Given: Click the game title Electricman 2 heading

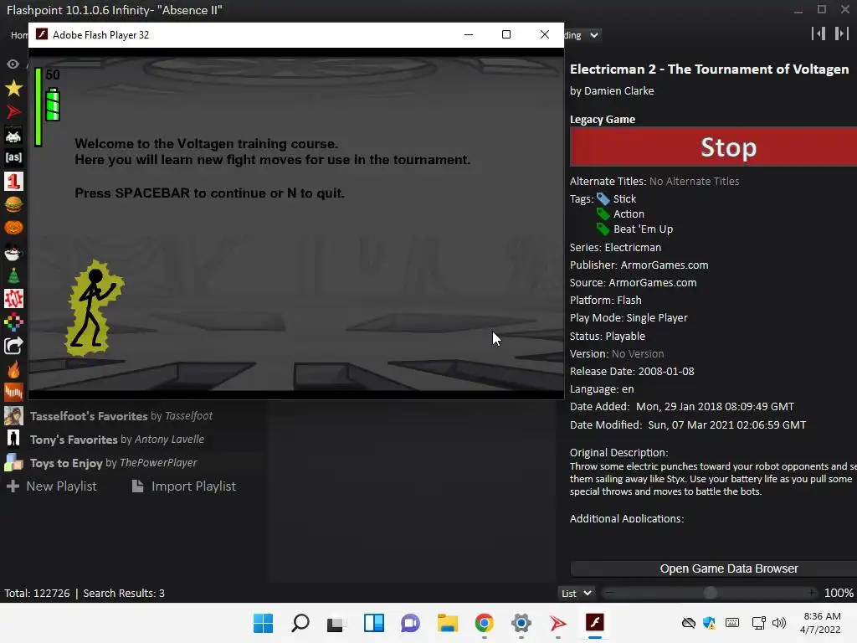Looking at the screenshot, I should 709,69.
